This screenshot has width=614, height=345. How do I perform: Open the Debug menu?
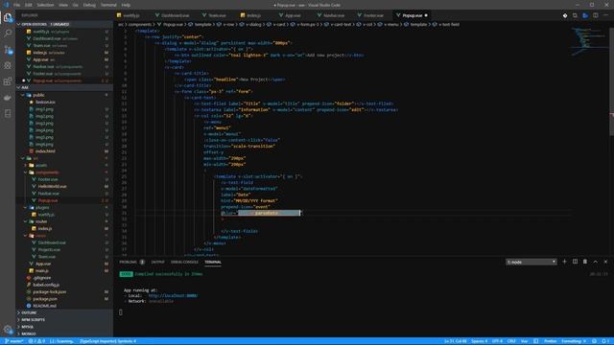(x=89, y=5)
